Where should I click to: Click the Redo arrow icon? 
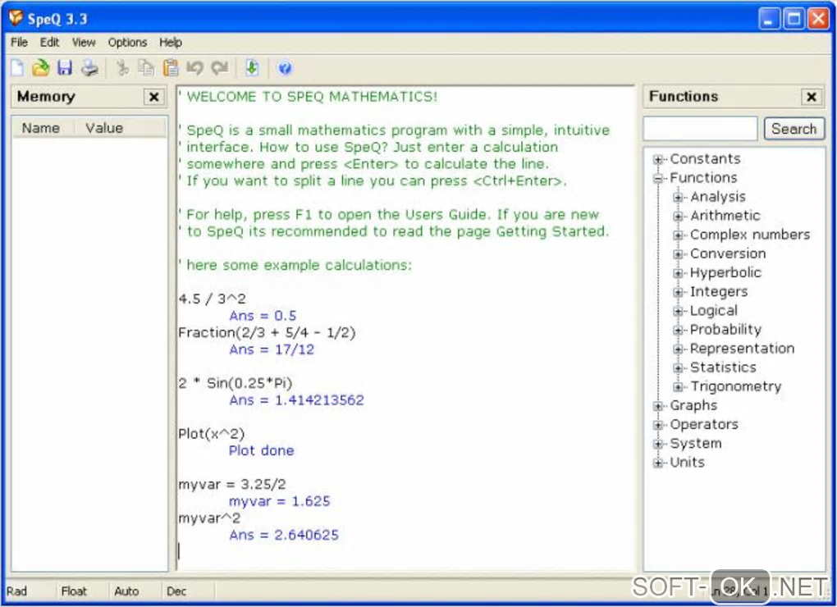(x=219, y=68)
